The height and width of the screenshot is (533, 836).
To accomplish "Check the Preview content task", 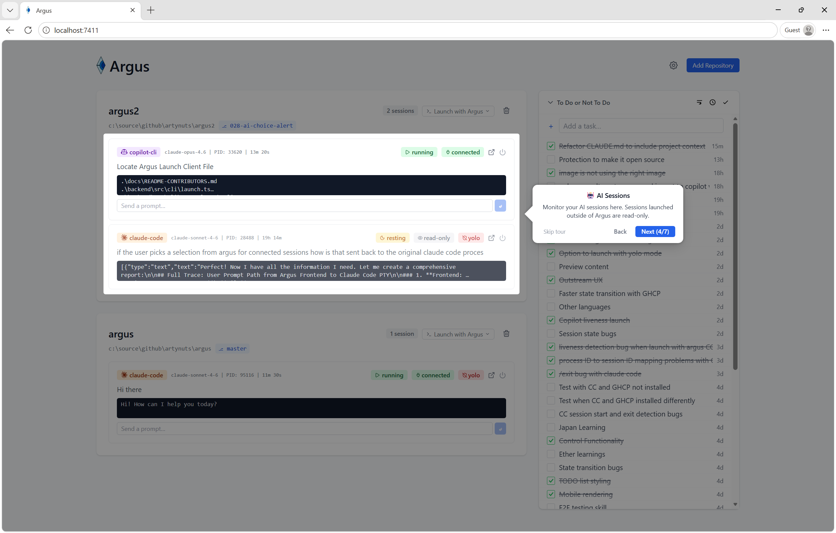I will pos(551,266).
